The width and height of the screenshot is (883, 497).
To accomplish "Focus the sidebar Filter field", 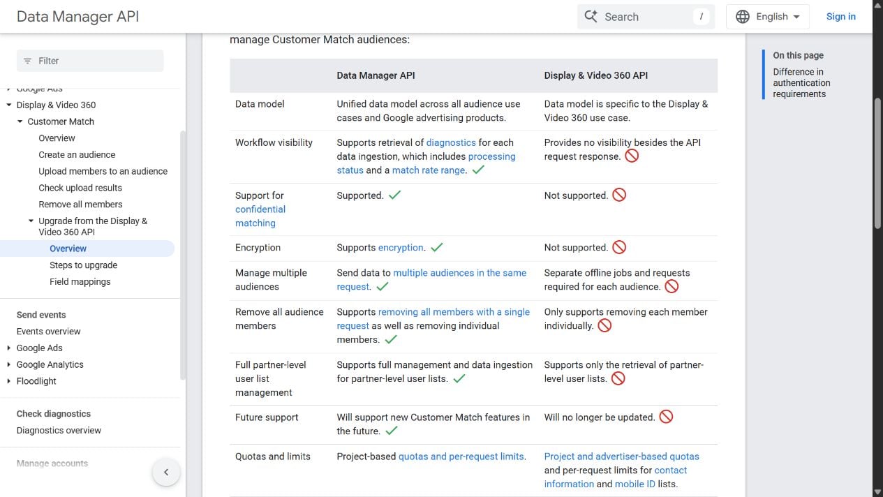I will [90, 61].
